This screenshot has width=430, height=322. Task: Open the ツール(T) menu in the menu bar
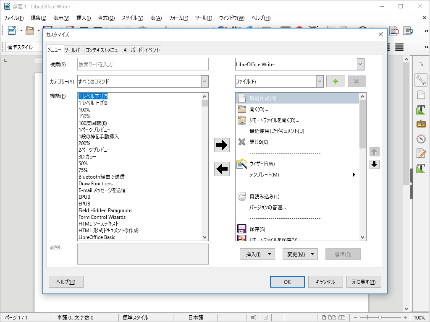[204, 18]
